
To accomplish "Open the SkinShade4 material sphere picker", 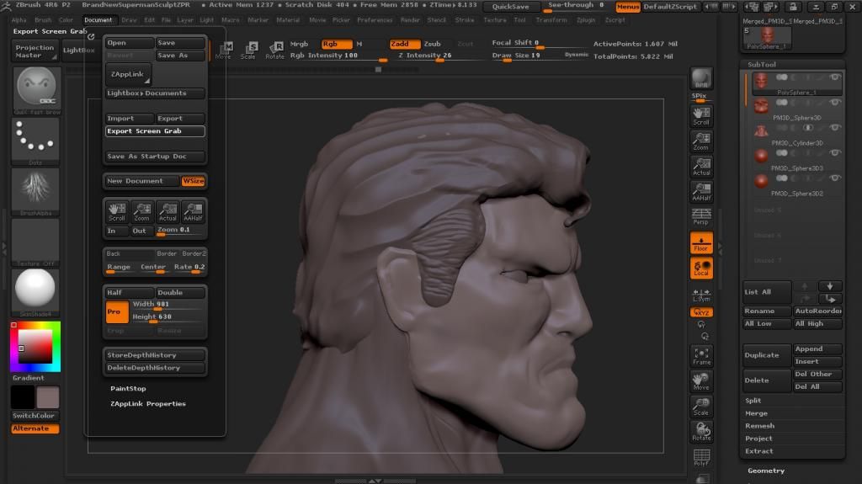I will tap(35, 291).
